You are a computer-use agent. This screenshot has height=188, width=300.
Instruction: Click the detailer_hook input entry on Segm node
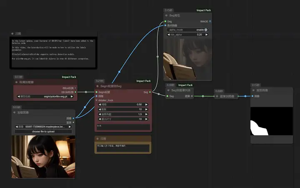pyautogui.click(x=105, y=100)
